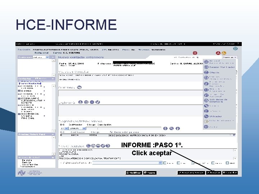Click the Código input field
This screenshot has width=259, height=194.
coord(92,128)
